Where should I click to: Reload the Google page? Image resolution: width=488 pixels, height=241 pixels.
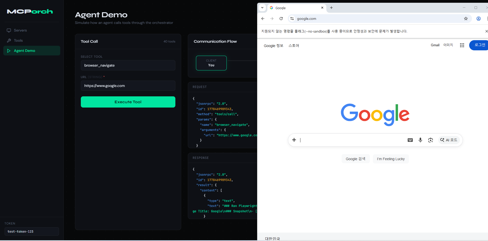[281, 19]
